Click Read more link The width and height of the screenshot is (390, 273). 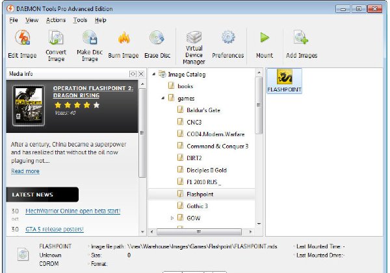pos(25,171)
